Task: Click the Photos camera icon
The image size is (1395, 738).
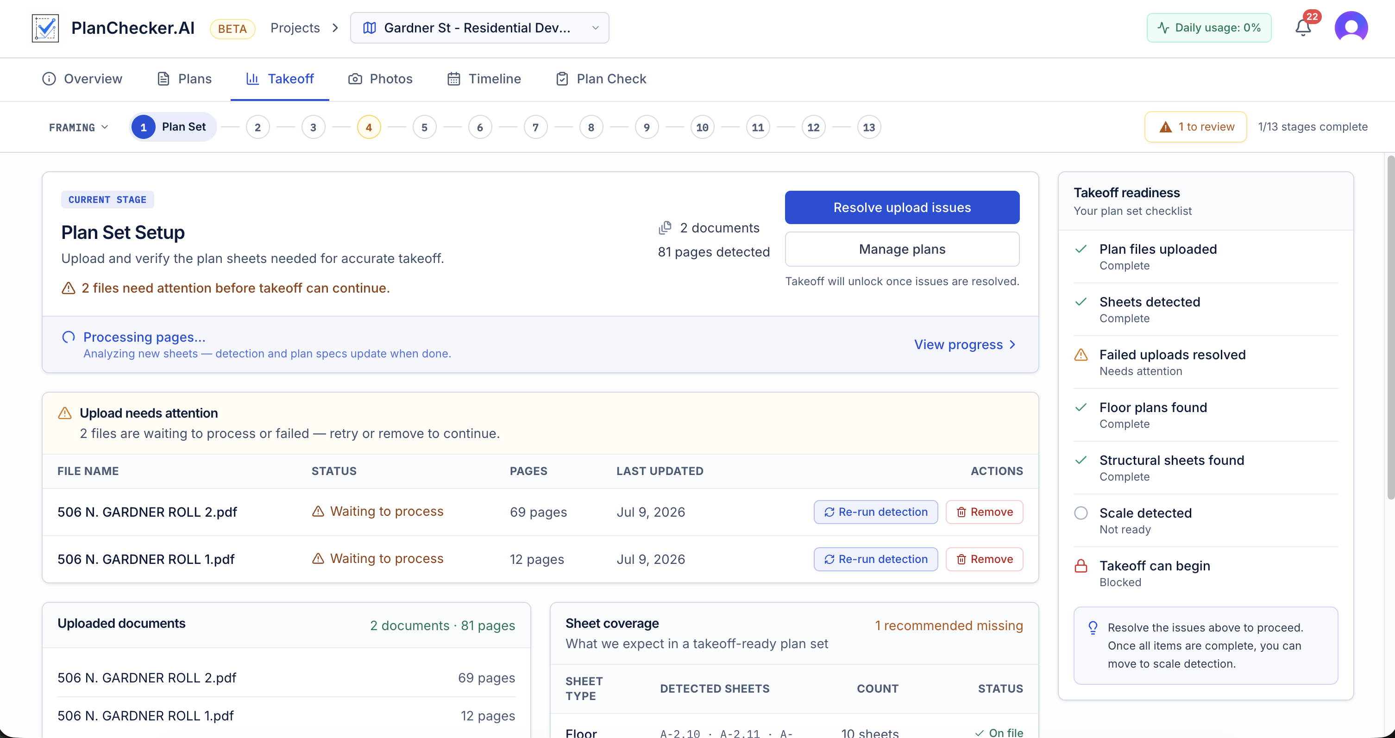Action: point(355,79)
